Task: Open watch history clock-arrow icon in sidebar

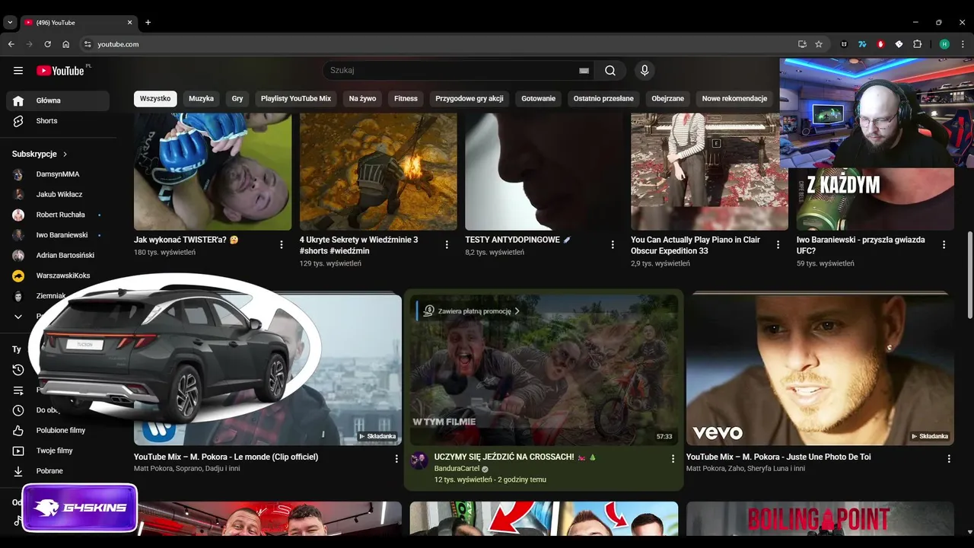Action: coord(18,370)
